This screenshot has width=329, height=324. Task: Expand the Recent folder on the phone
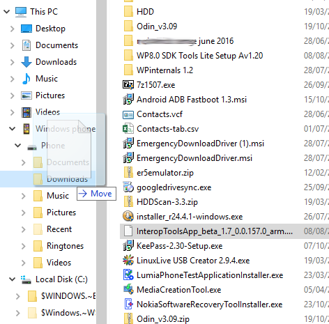click(x=24, y=229)
